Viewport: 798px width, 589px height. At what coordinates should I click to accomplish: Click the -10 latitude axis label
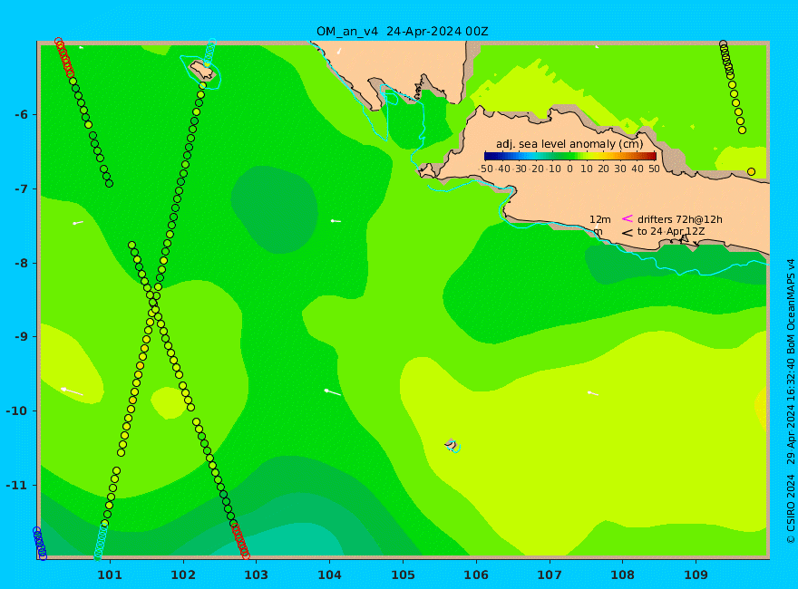click(18, 410)
